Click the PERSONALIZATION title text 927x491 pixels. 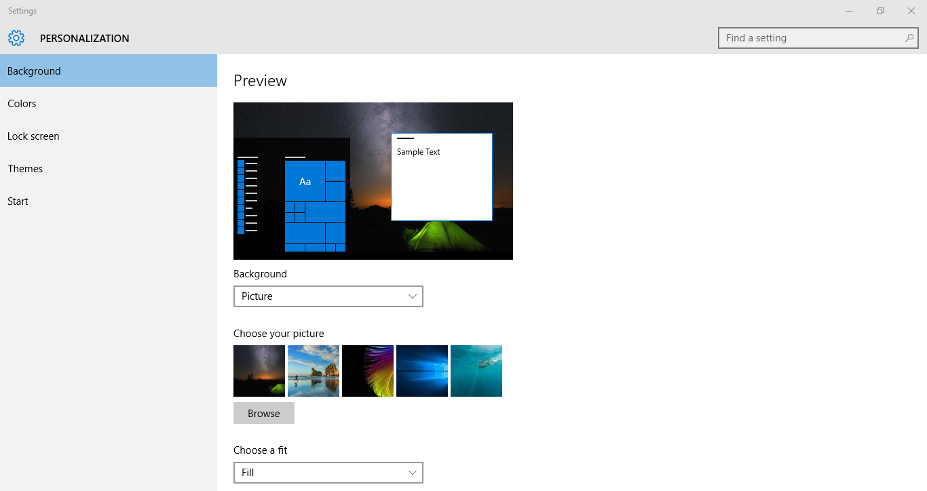pyautogui.click(x=85, y=39)
